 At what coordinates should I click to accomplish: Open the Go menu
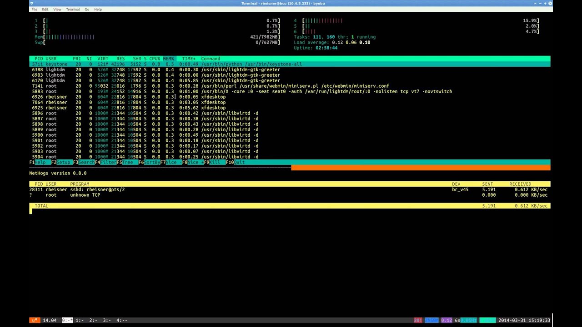click(87, 9)
